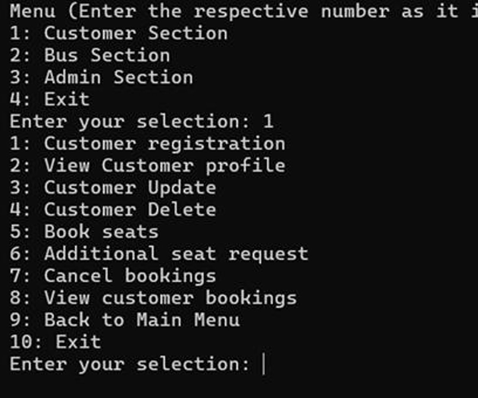
Task: Select the "9: Back to Main Menu" line
Action: [124, 320]
